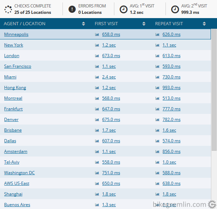Click Washington DC's 751.0 ms first visit
Screen dimensions: 217x209
click(111, 173)
